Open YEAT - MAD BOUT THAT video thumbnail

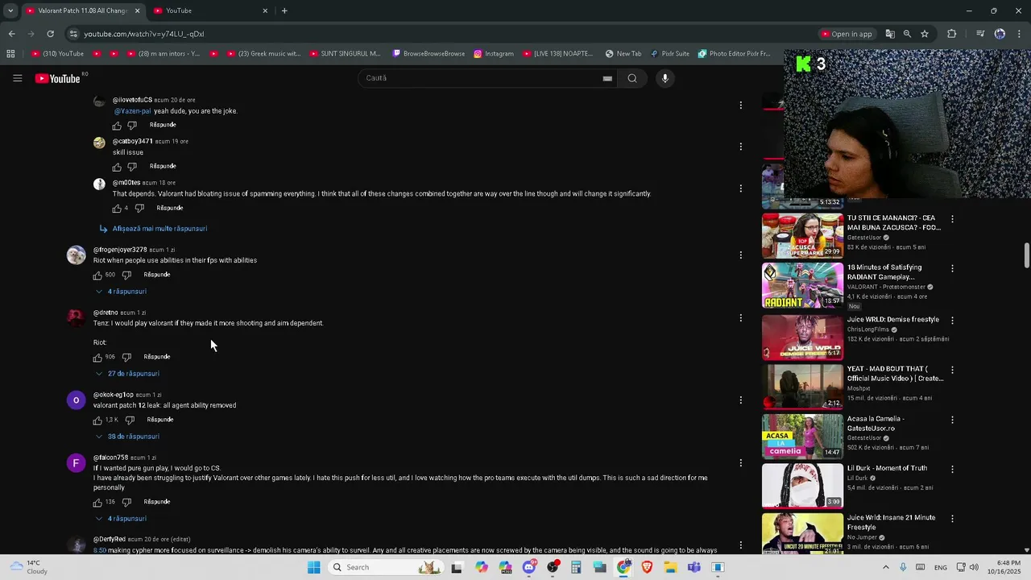(x=802, y=386)
